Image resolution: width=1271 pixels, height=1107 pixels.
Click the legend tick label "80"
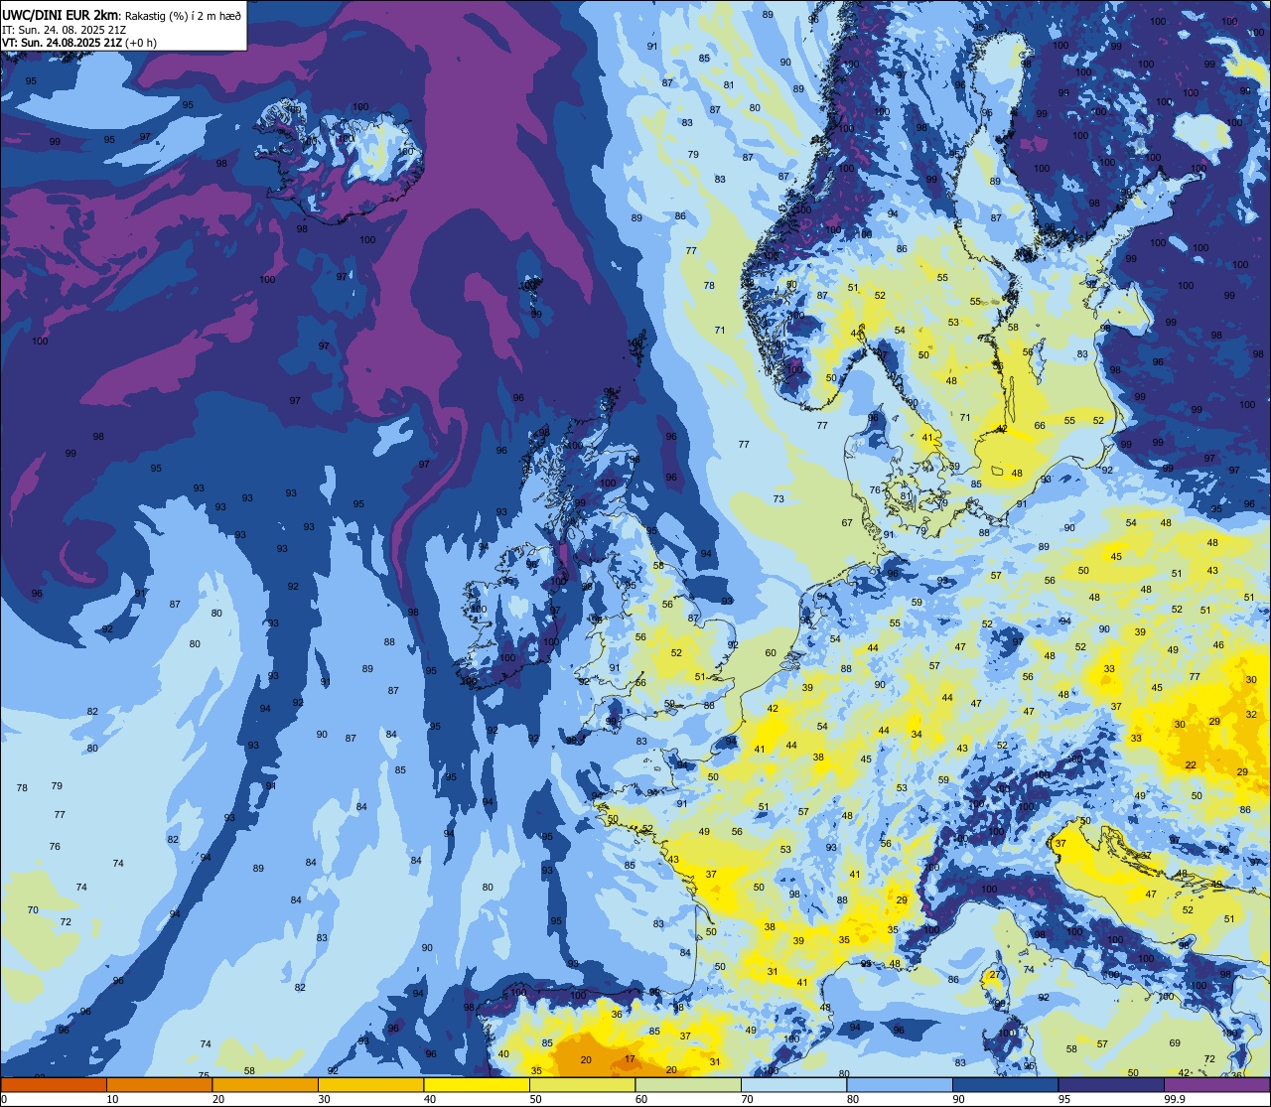click(x=853, y=1099)
